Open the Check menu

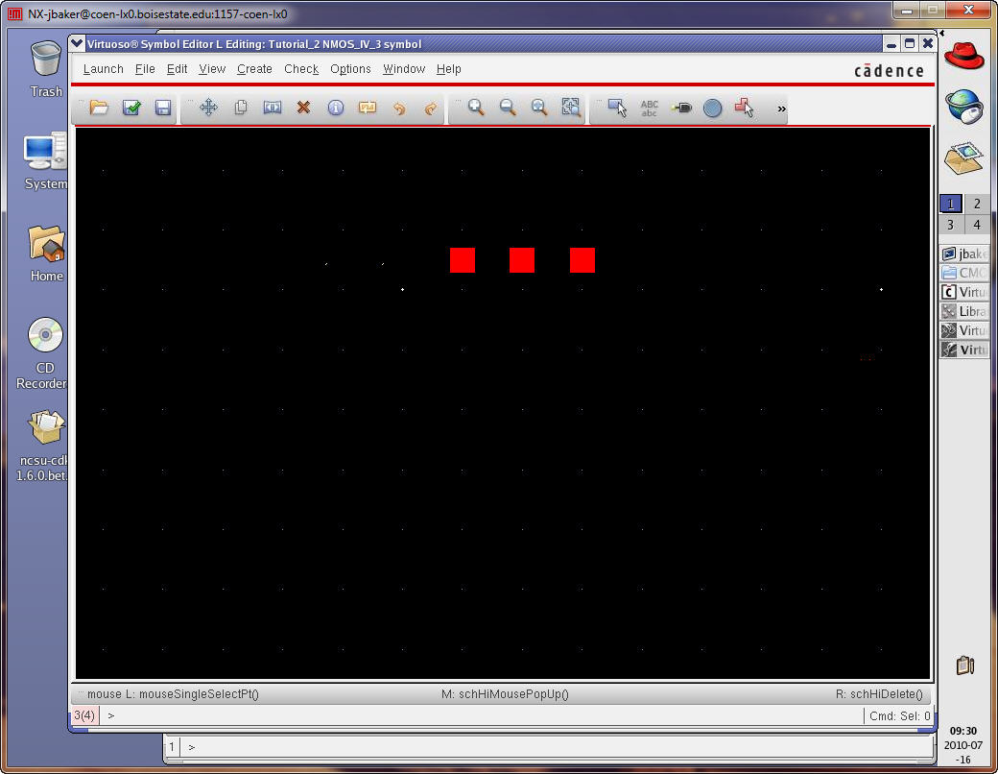tap(301, 69)
